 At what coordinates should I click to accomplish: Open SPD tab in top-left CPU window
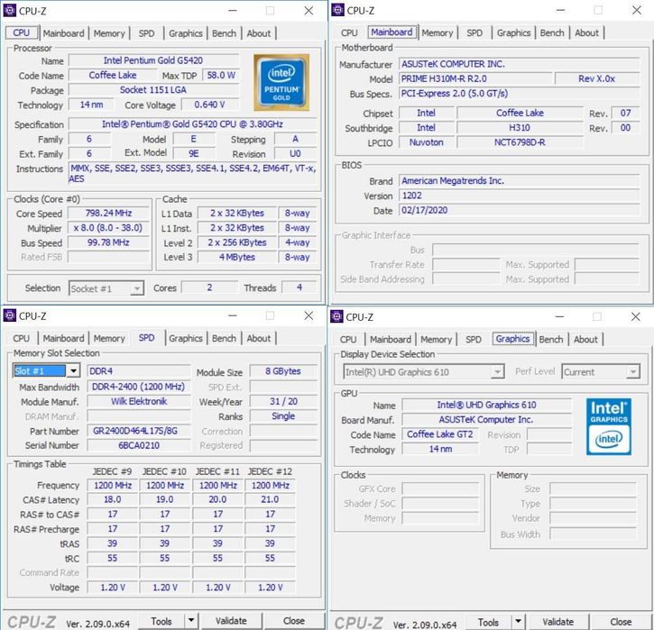point(146,33)
